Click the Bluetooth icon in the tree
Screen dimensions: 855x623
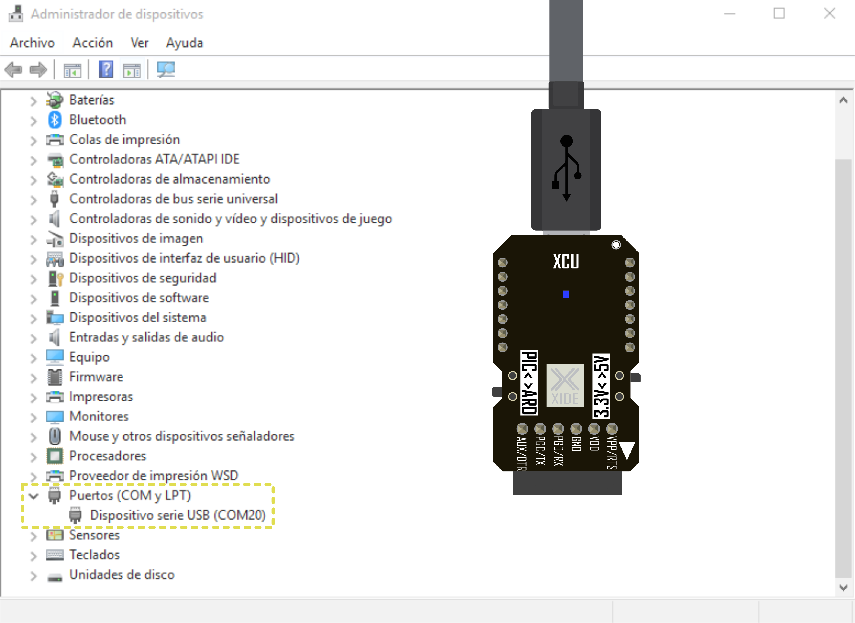point(55,120)
